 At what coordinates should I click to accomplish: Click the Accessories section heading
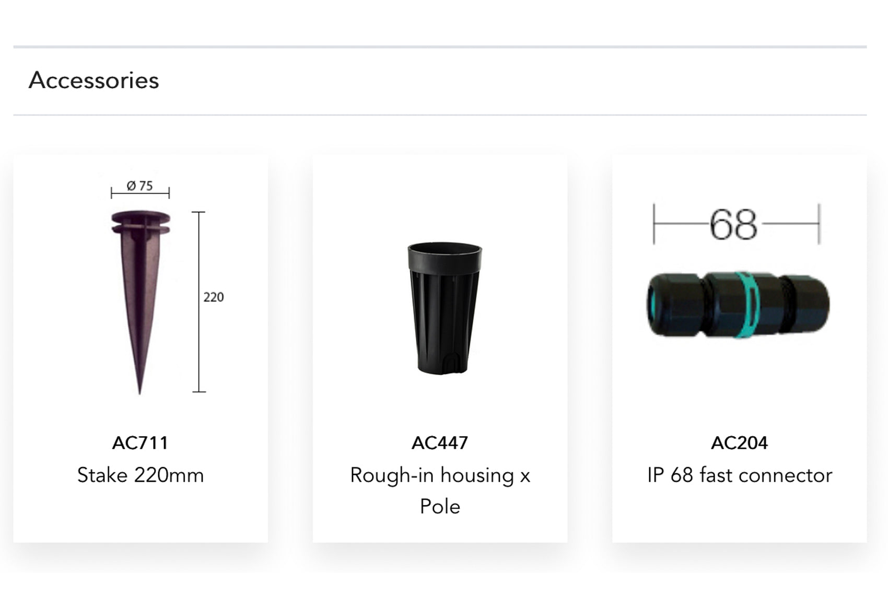94,80
